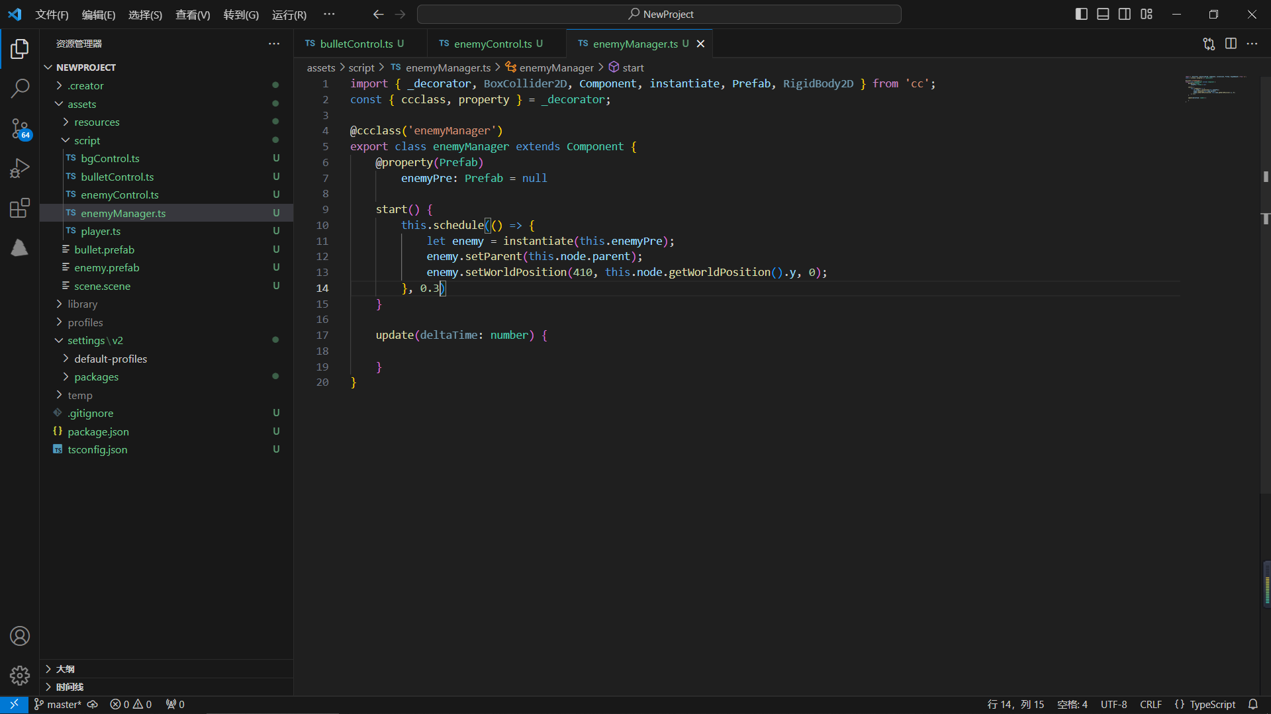Click the split editor right icon

pos(1231,44)
